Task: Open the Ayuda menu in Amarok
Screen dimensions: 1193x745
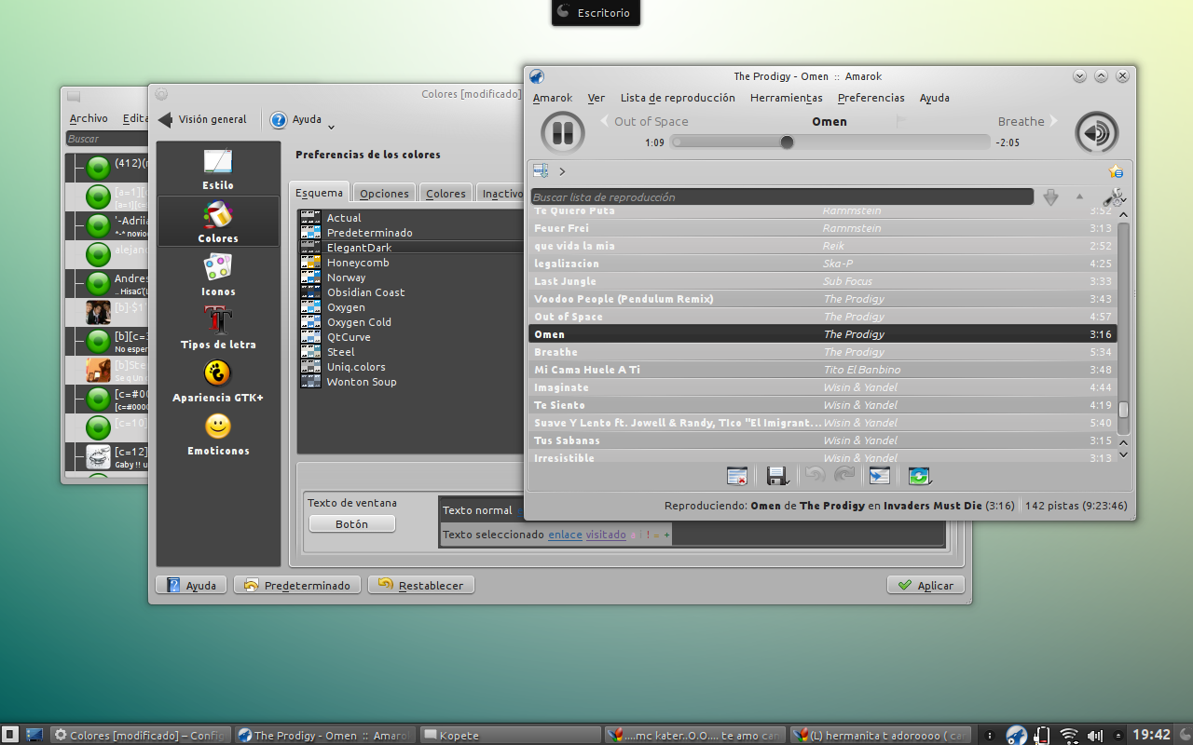Action: (935, 98)
